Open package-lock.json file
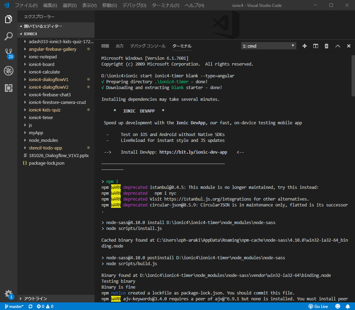This screenshot has width=355, height=310. point(47,163)
